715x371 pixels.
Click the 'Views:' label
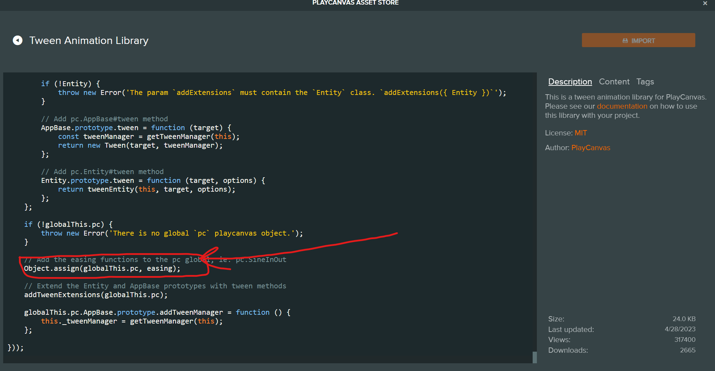coord(559,340)
